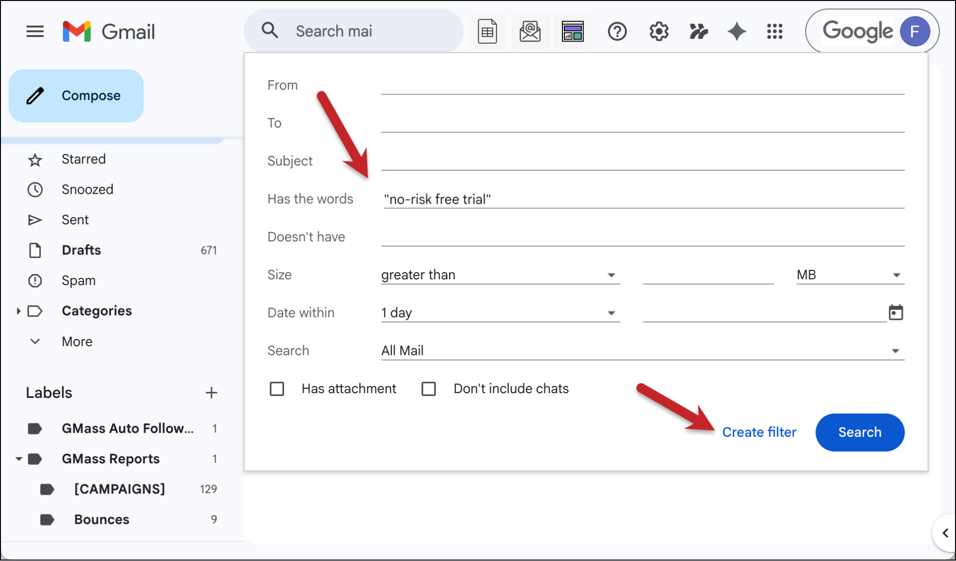Open the date picker calendar icon
Image resolution: width=956 pixels, height=561 pixels.
pyautogui.click(x=896, y=313)
